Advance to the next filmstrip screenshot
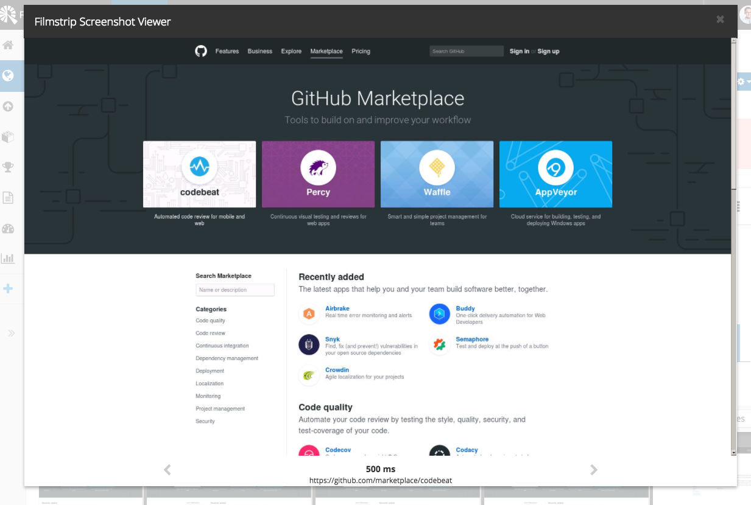 pos(594,469)
